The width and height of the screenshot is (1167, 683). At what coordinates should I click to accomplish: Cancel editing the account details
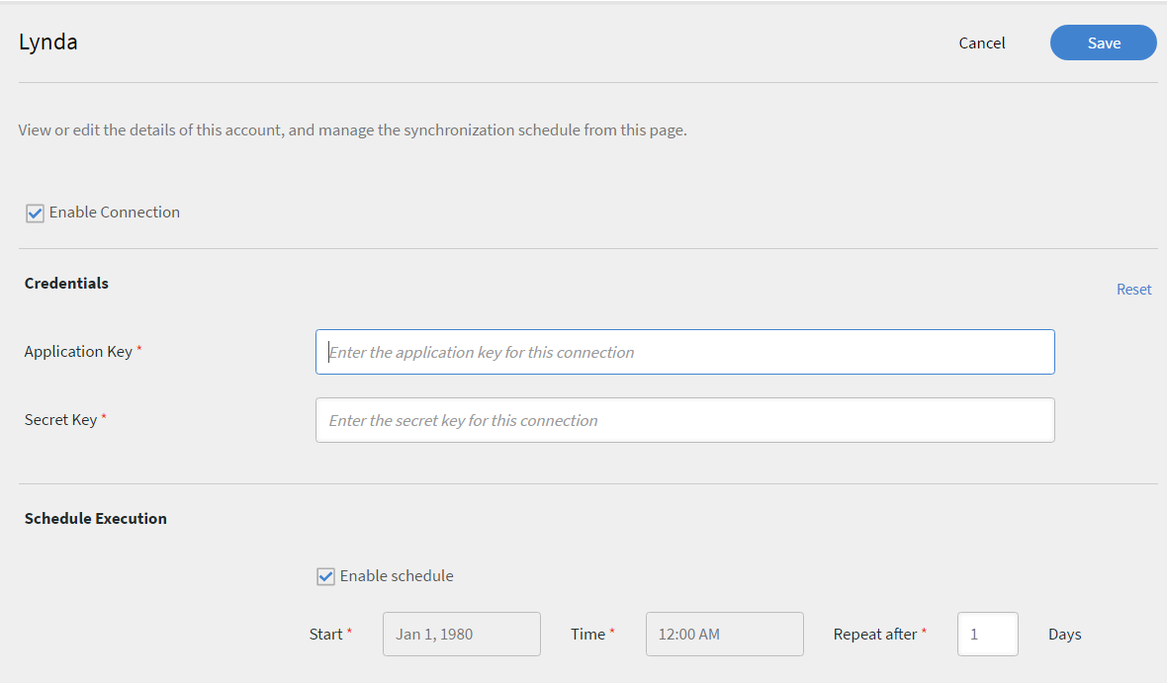(x=981, y=43)
